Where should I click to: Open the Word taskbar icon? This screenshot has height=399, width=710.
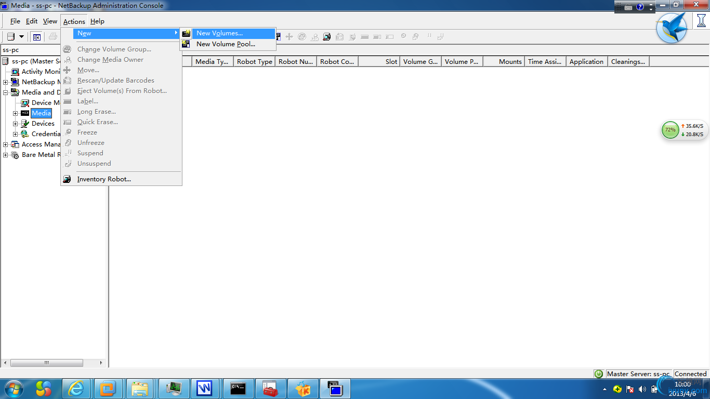tap(205, 389)
